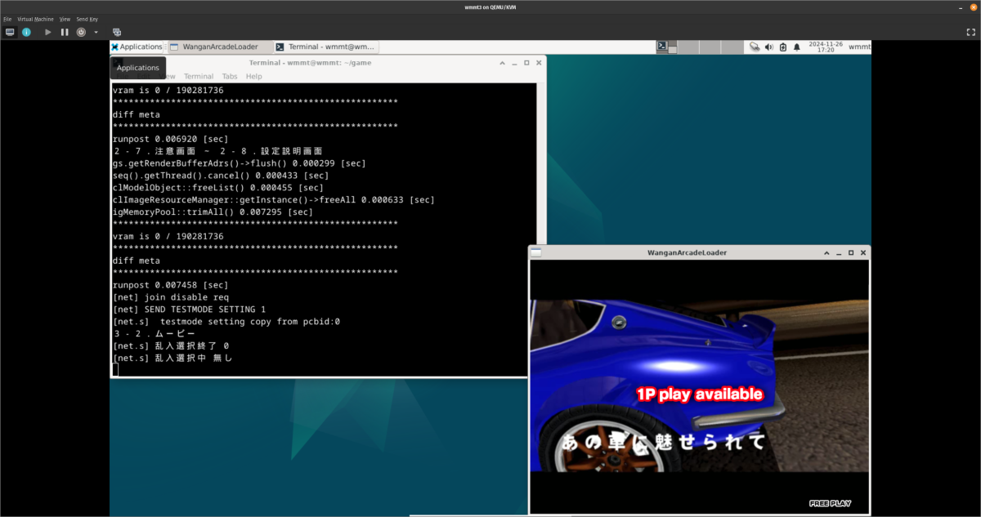
Task: Click '[net] SEND TESTMODE SETTING 1' line
Action: pos(189,310)
